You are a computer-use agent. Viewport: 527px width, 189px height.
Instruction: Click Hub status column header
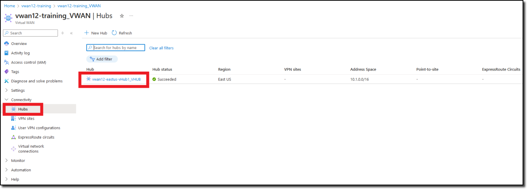click(162, 69)
